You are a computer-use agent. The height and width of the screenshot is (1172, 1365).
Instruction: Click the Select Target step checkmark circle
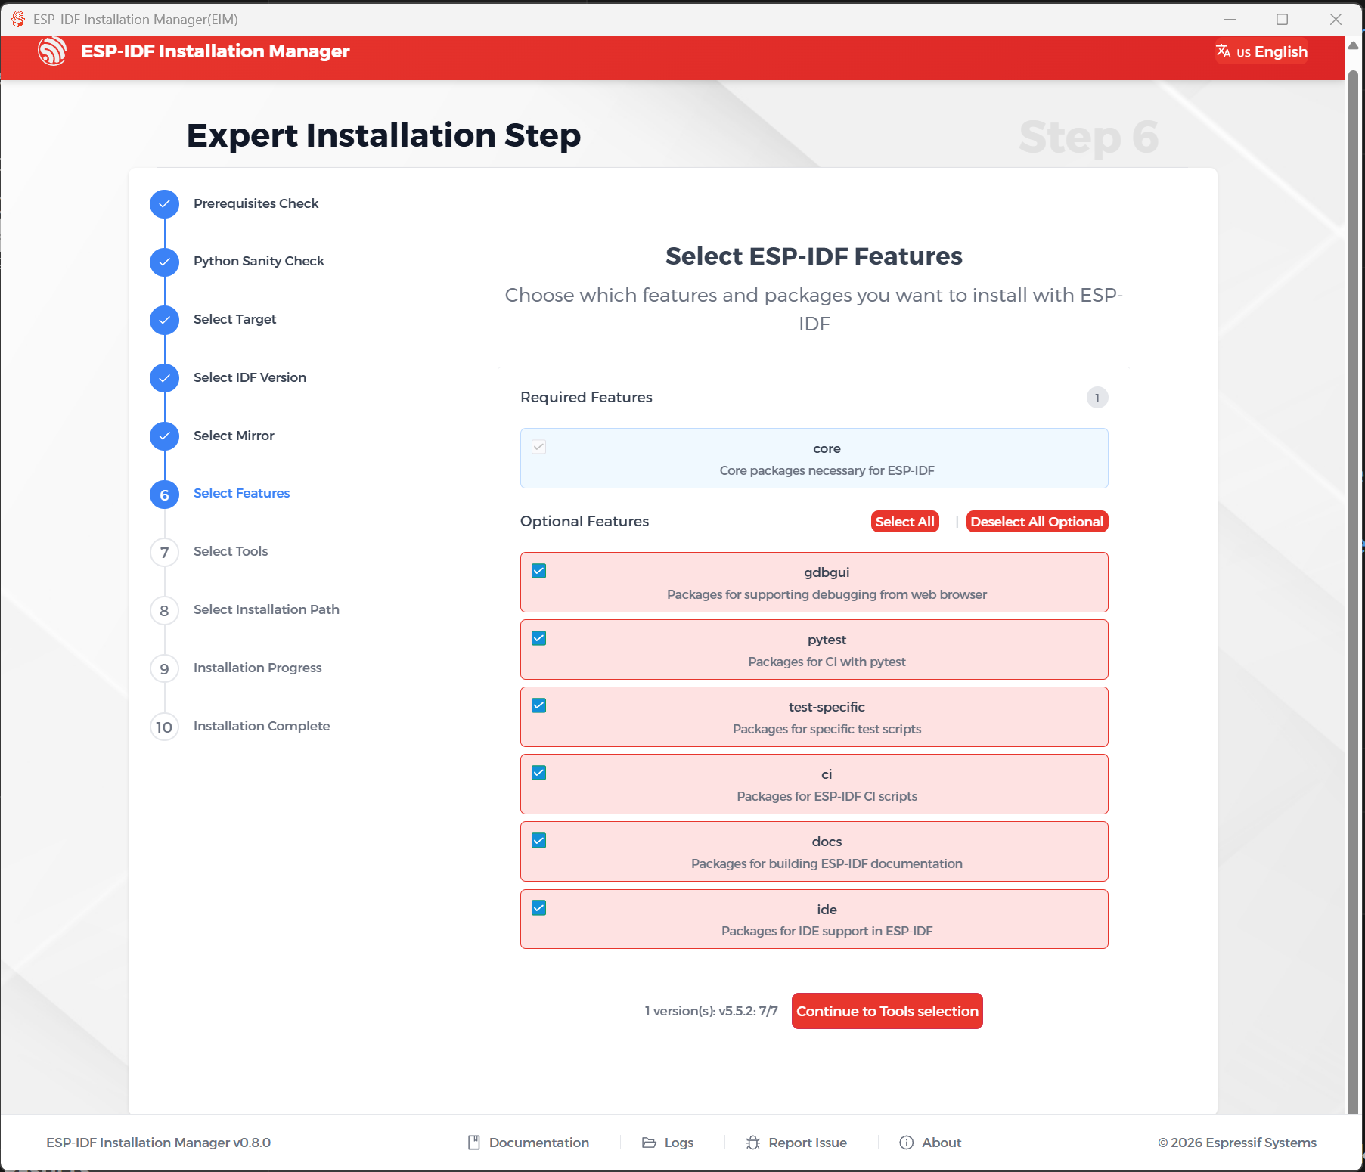[164, 321]
